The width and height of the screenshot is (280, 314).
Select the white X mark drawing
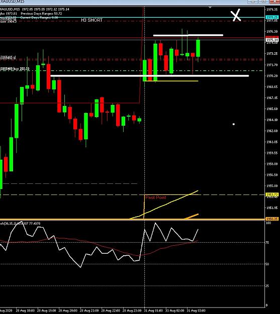(235, 15)
